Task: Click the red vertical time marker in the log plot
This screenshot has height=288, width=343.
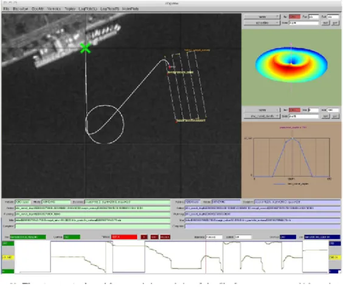Action: click(x=206, y=257)
